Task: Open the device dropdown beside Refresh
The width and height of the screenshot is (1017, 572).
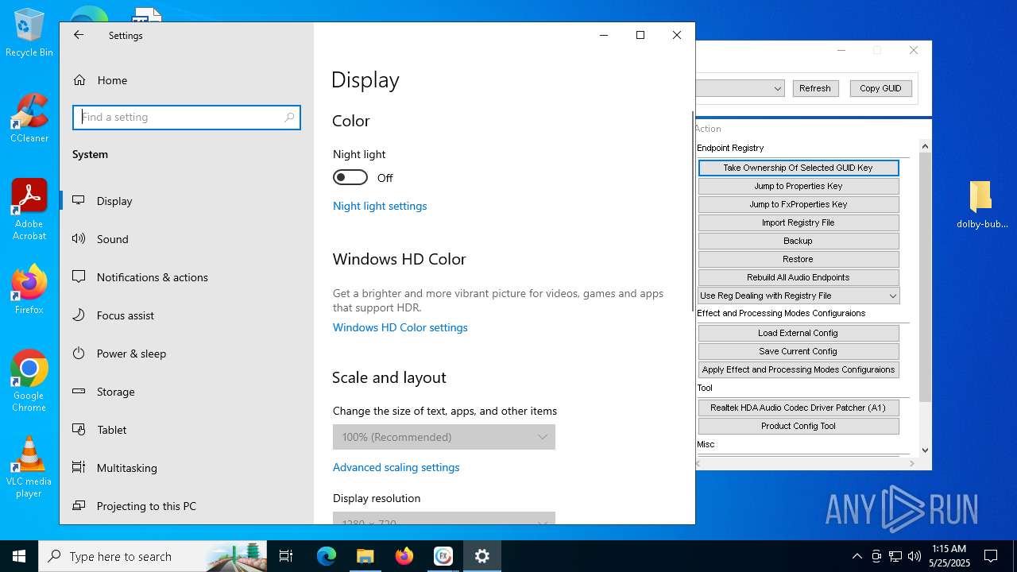Action: pos(741,88)
